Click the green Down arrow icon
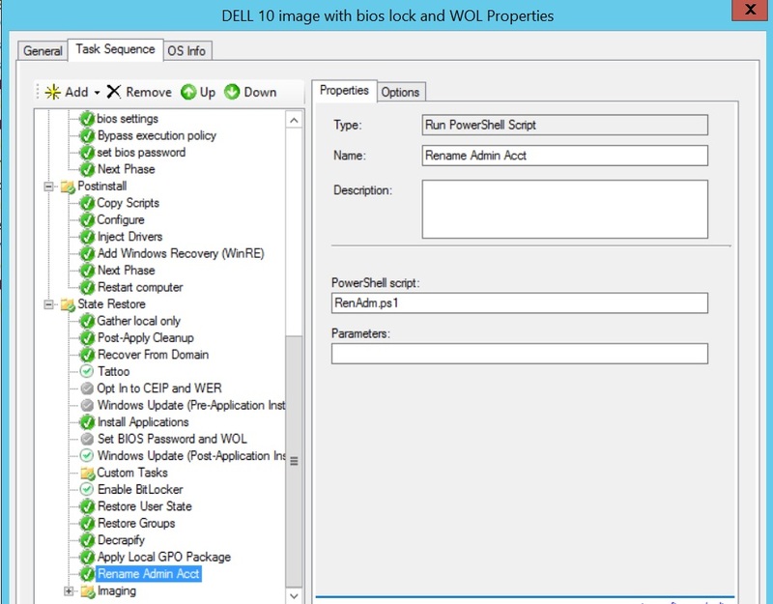This screenshot has width=773, height=604. coord(233,91)
